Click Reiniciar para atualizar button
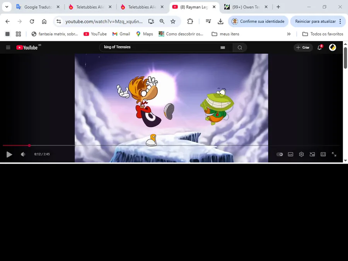This screenshot has height=261, width=348. coord(315,21)
